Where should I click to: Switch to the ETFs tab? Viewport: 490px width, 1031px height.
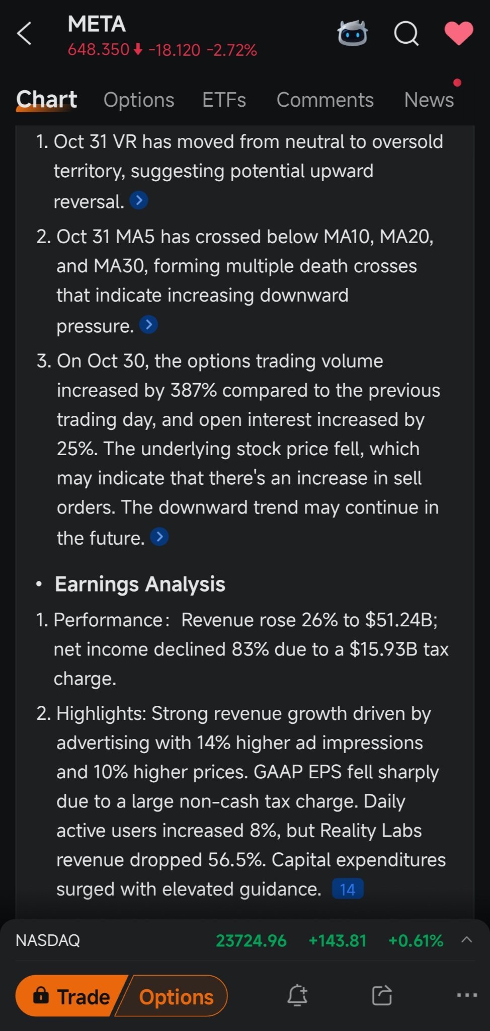coord(224,100)
